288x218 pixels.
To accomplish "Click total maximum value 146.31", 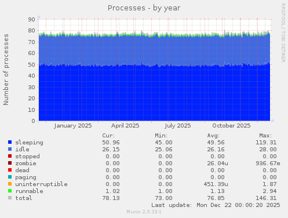I will pyautogui.click(x=266, y=198).
